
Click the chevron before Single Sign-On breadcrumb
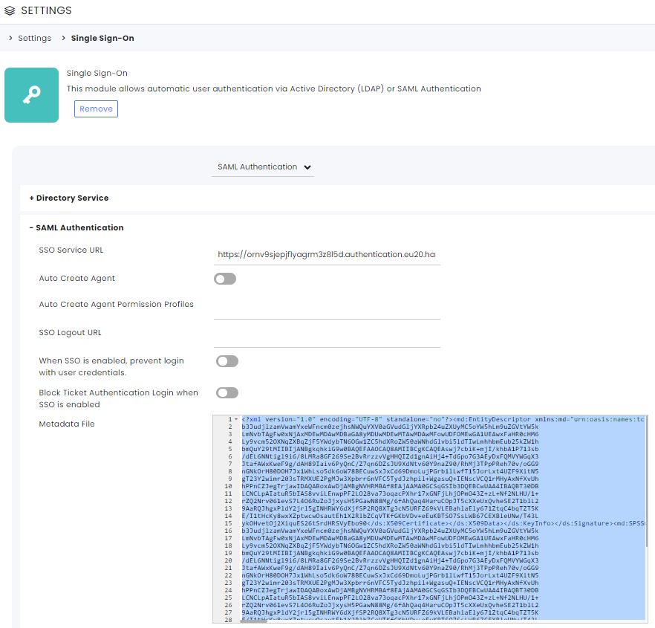coord(64,38)
